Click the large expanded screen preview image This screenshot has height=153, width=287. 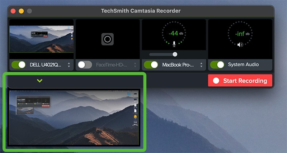point(74,118)
